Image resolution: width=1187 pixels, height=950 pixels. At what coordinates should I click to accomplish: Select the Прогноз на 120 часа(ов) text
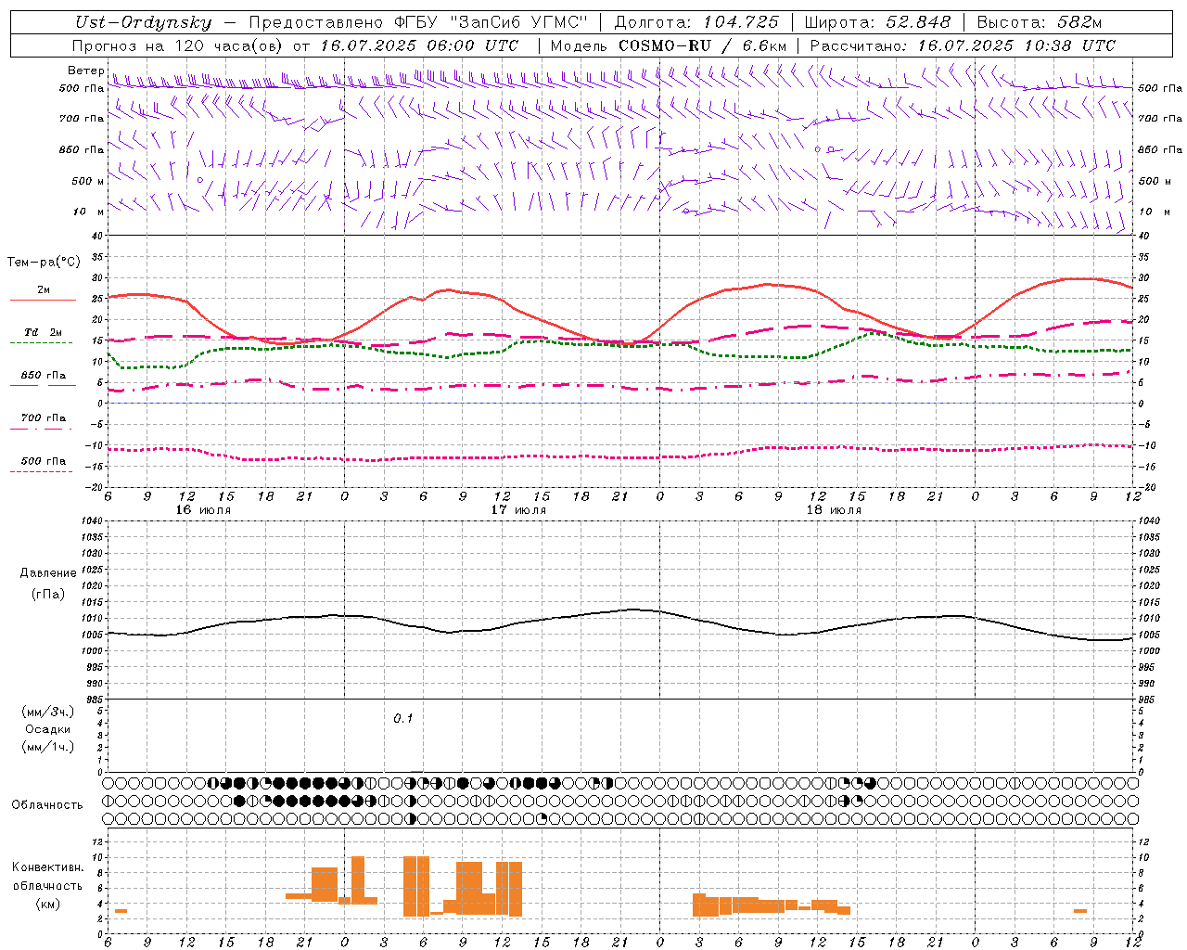pyautogui.click(x=178, y=45)
